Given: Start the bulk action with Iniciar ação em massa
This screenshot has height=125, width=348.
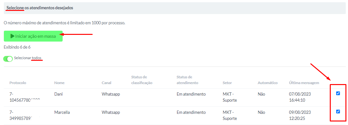Looking at the screenshot, I should coord(33,36).
